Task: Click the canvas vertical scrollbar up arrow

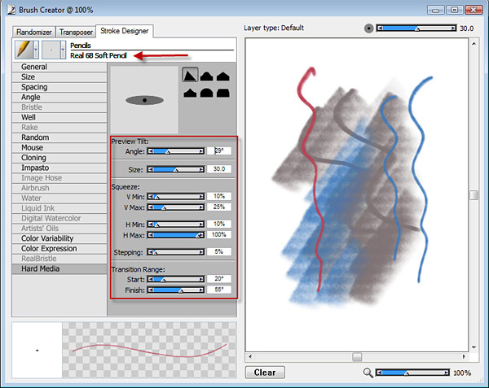Action: point(474,44)
